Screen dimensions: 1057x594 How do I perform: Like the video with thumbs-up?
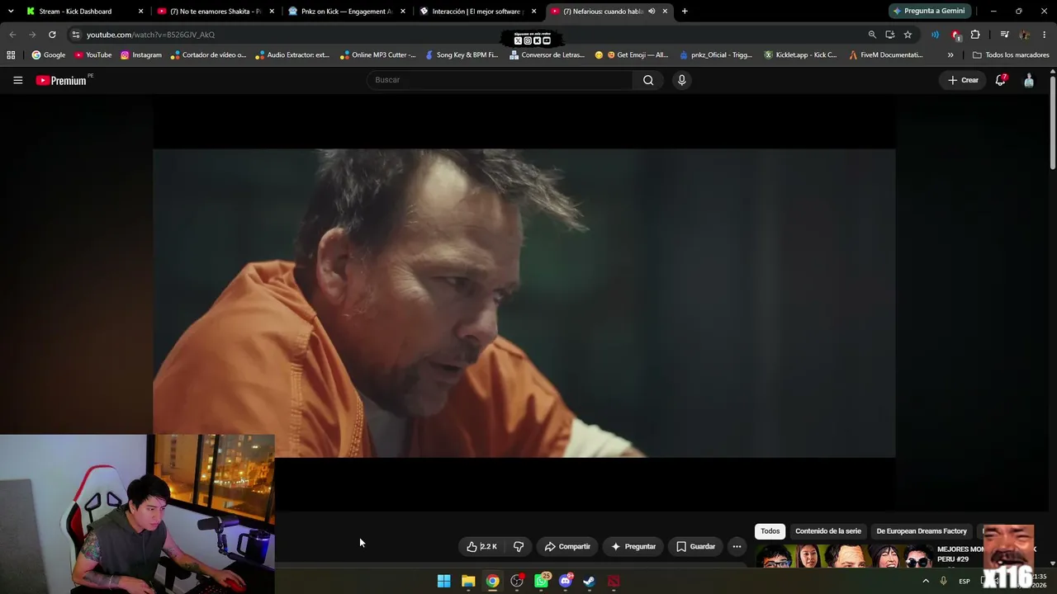click(481, 546)
